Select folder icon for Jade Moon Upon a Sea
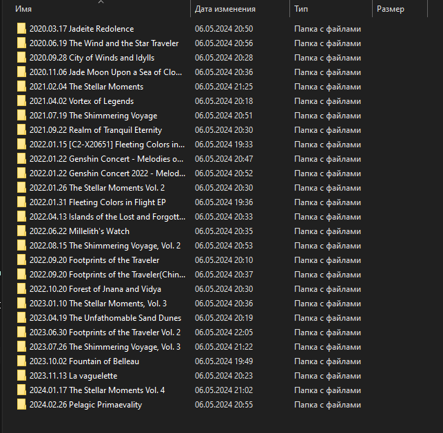443x433 pixels. [21, 72]
